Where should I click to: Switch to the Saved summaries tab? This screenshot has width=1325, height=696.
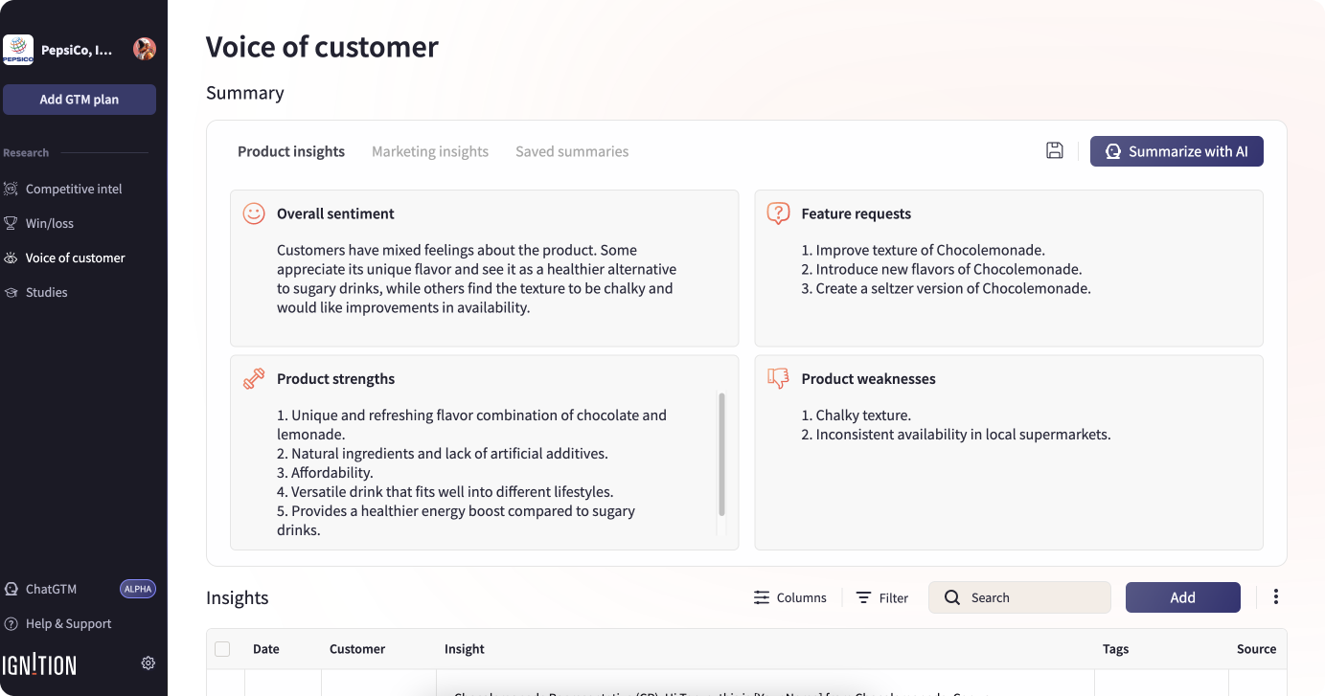tap(572, 151)
